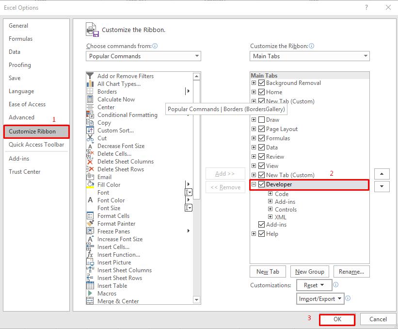This screenshot has height=329, width=398.
Task: Click the Format Painter icon
Action: click(91, 224)
